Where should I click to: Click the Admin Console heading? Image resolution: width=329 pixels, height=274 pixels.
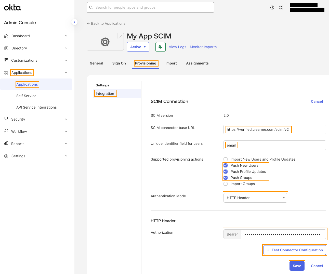20,23
